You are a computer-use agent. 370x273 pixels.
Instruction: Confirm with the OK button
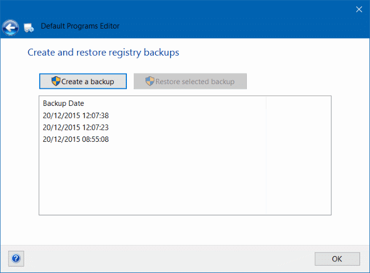[337, 259]
